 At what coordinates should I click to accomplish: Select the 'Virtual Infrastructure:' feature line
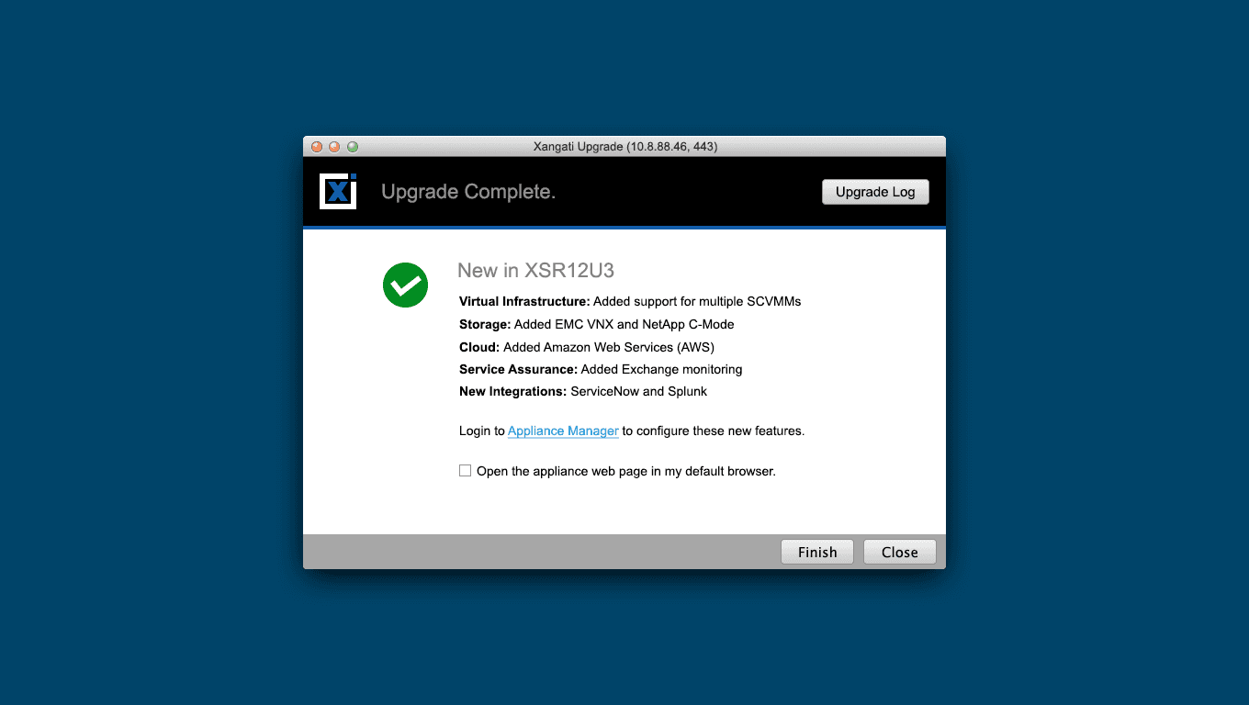[630, 301]
